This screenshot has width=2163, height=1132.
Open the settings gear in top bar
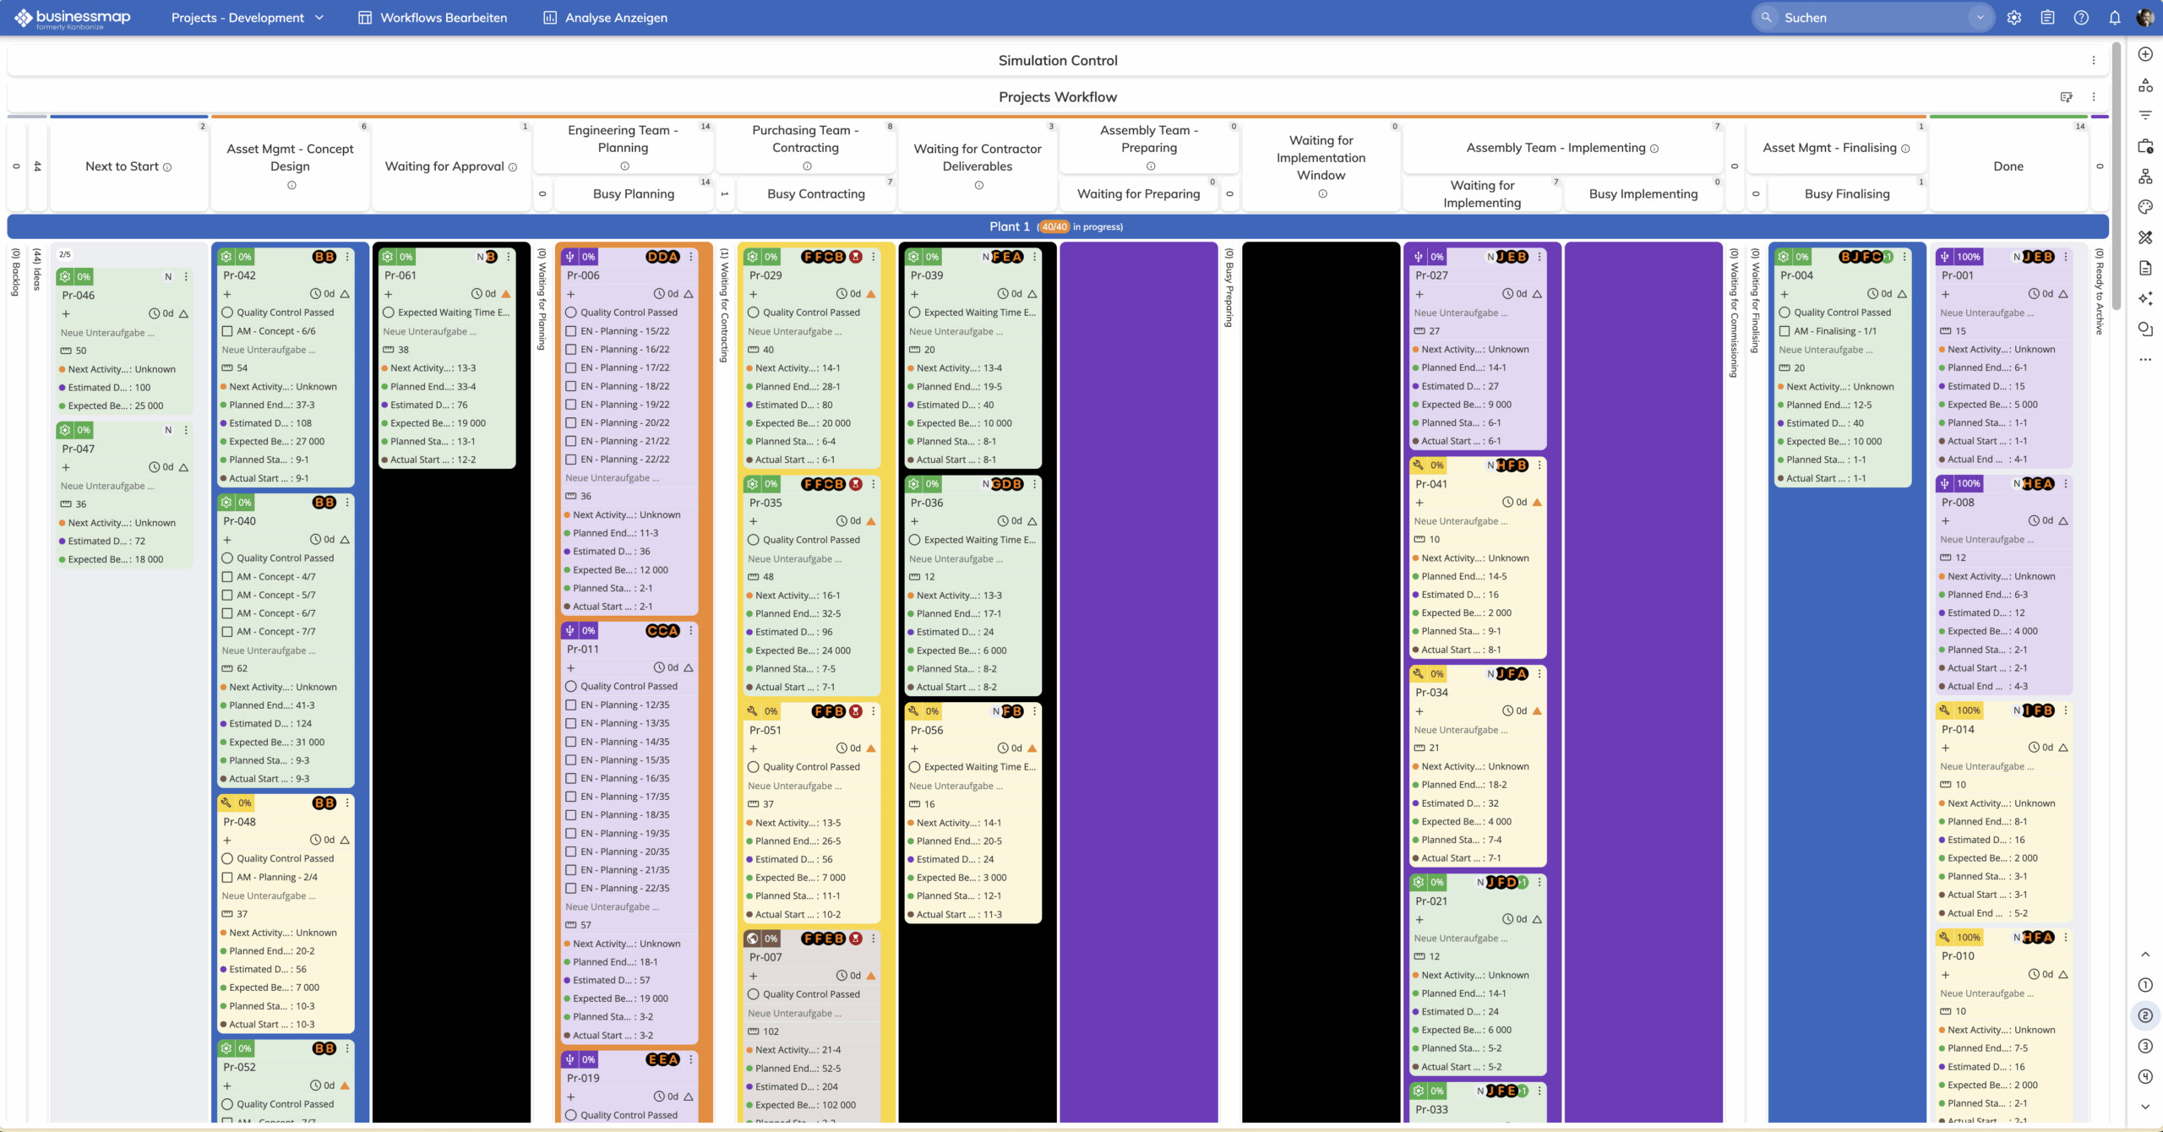[2014, 17]
